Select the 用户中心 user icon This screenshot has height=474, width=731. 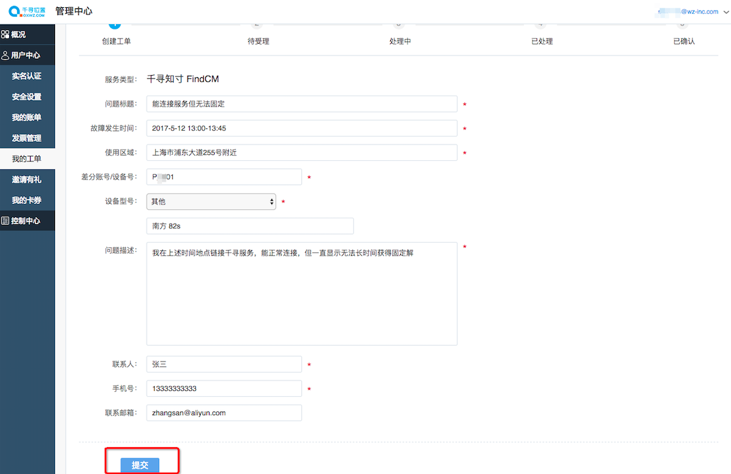point(5,56)
